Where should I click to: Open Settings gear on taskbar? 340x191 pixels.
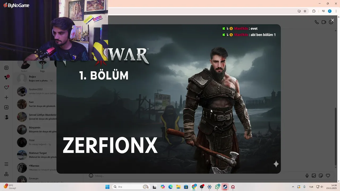point(210,187)
